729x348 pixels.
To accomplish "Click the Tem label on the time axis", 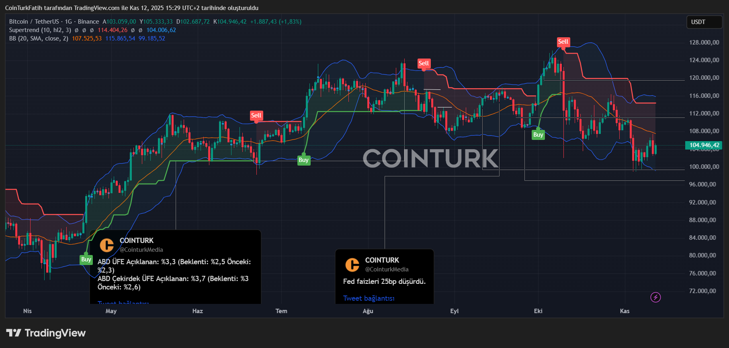I will (x=281, y=311).
